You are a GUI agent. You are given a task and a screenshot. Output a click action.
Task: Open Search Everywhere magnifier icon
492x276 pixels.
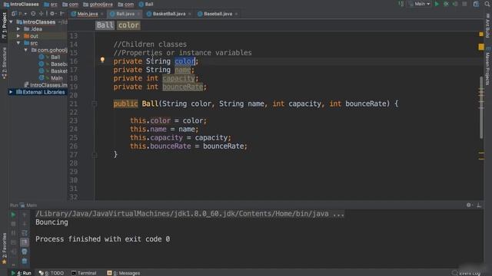pyautogui.click(x=487, y=4)
